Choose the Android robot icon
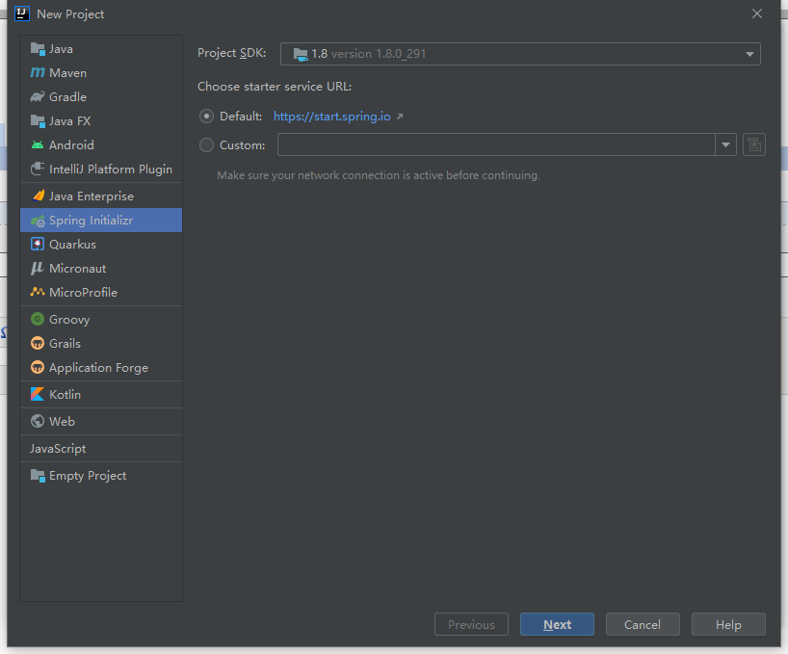The image size is (788, 654). [x=38, y=145]
